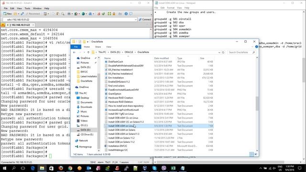Select OneDrive in Quick access pane
Image resolution: width=306 pixels, height=172 pixels.
coord(85,58)
